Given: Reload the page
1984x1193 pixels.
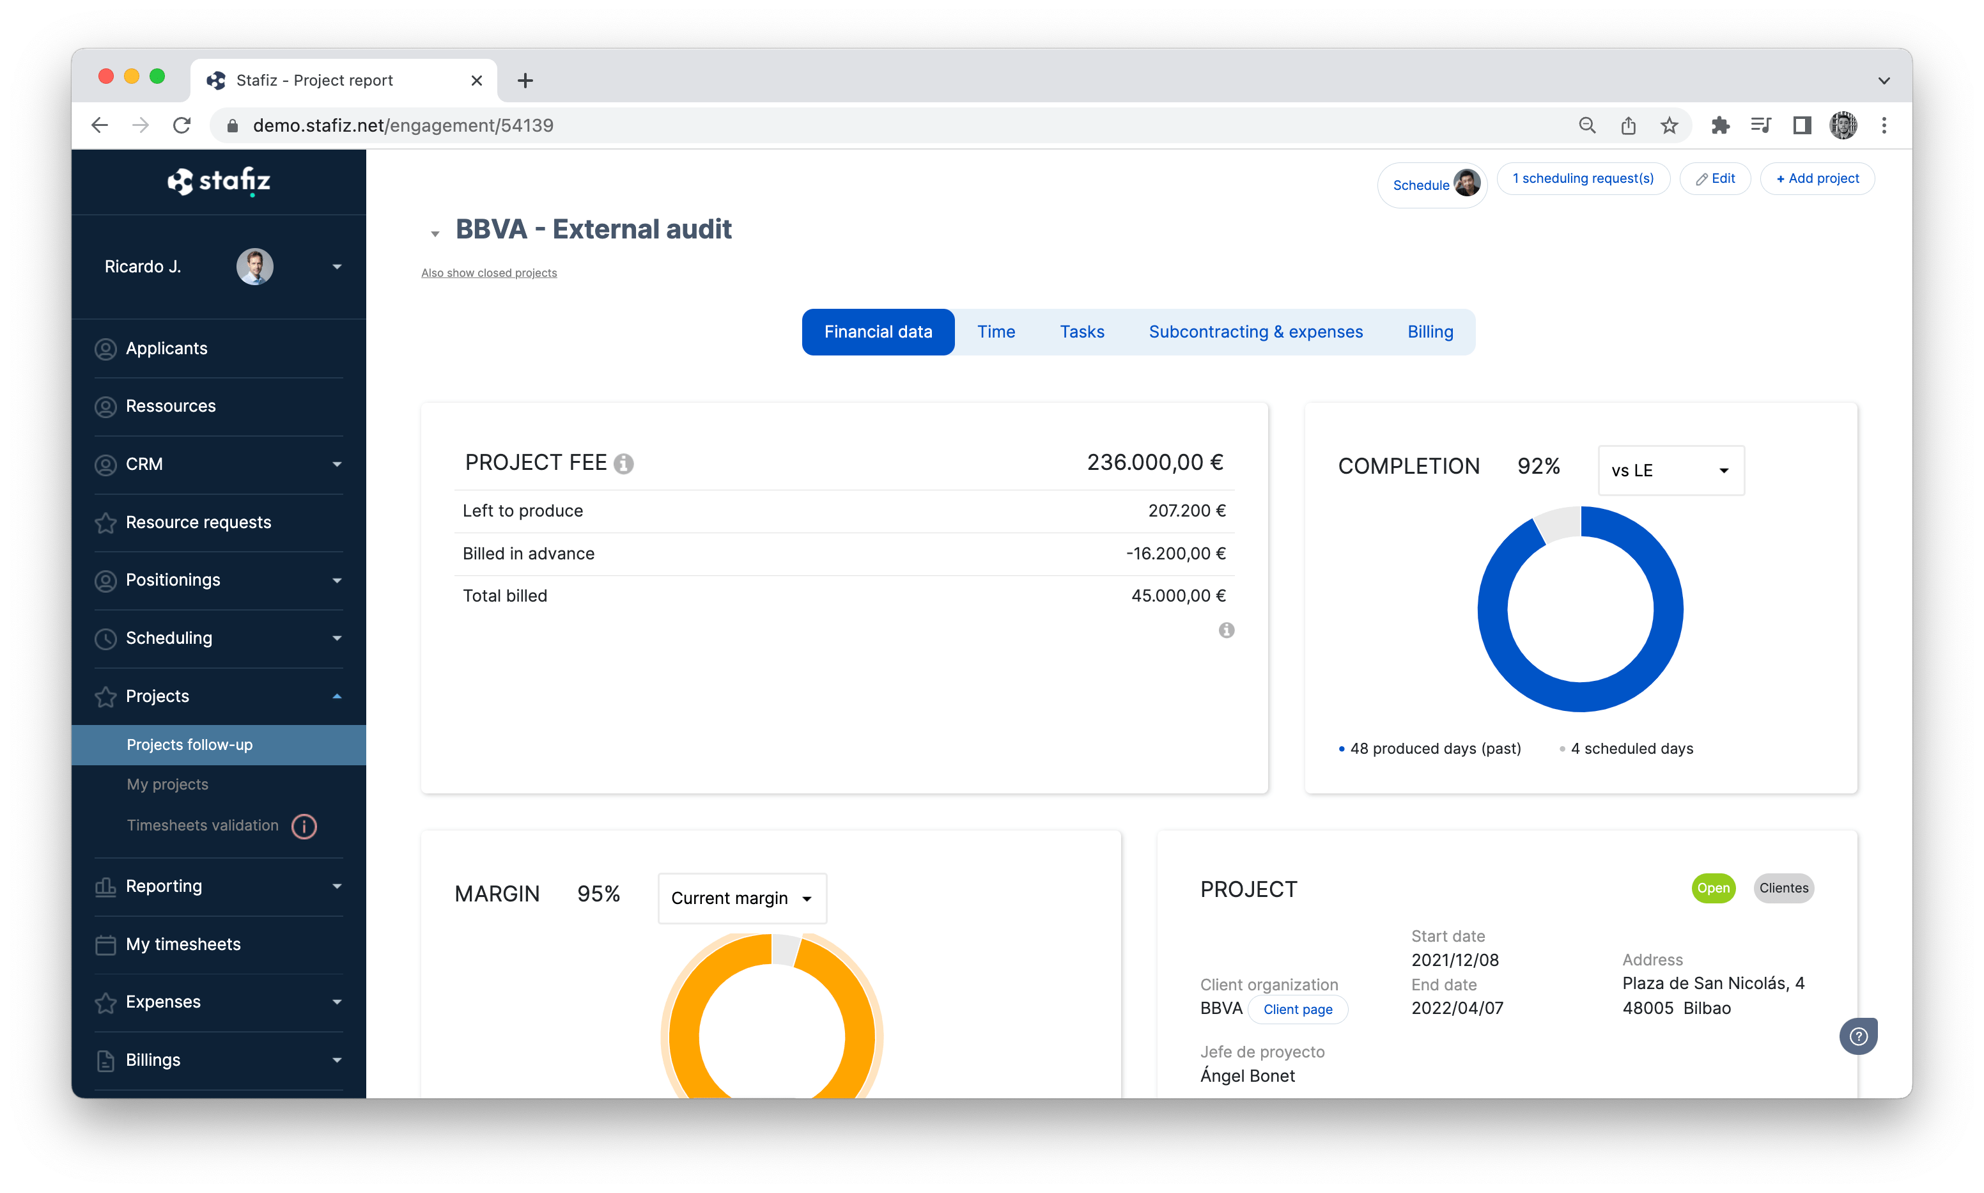Looking at the screenshot, I should 182,125.
